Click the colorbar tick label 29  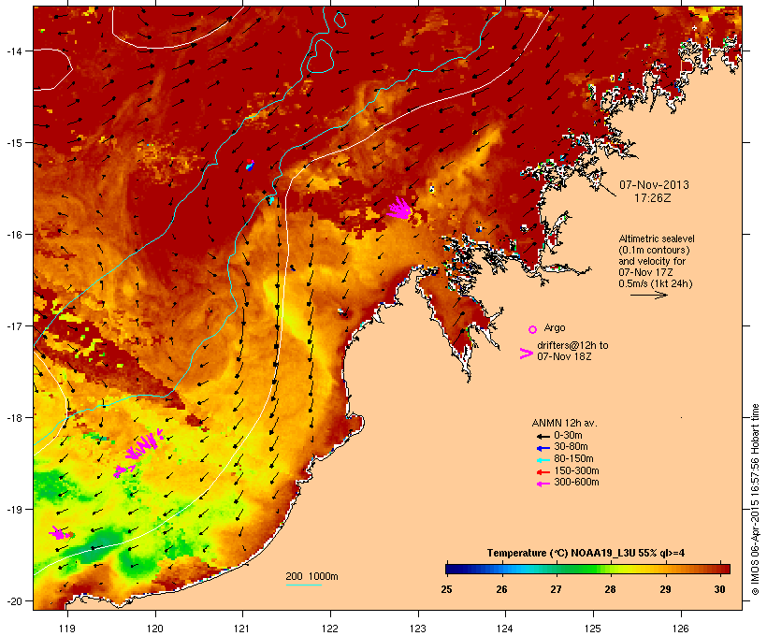click(665, 589)
